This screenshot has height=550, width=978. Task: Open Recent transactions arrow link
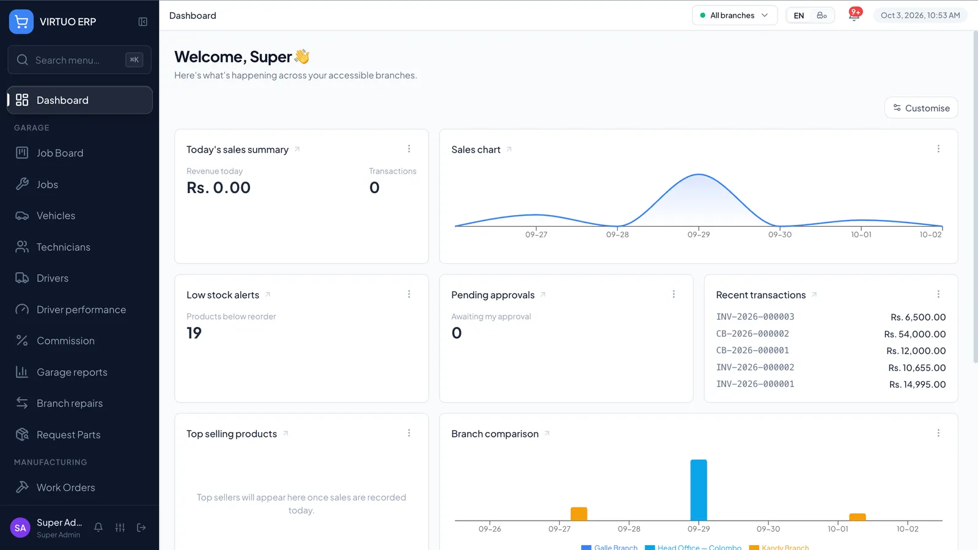[x=814, y=295]
